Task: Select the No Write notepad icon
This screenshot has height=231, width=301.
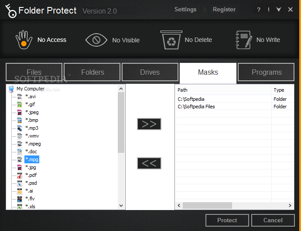Action: (243, 40)
